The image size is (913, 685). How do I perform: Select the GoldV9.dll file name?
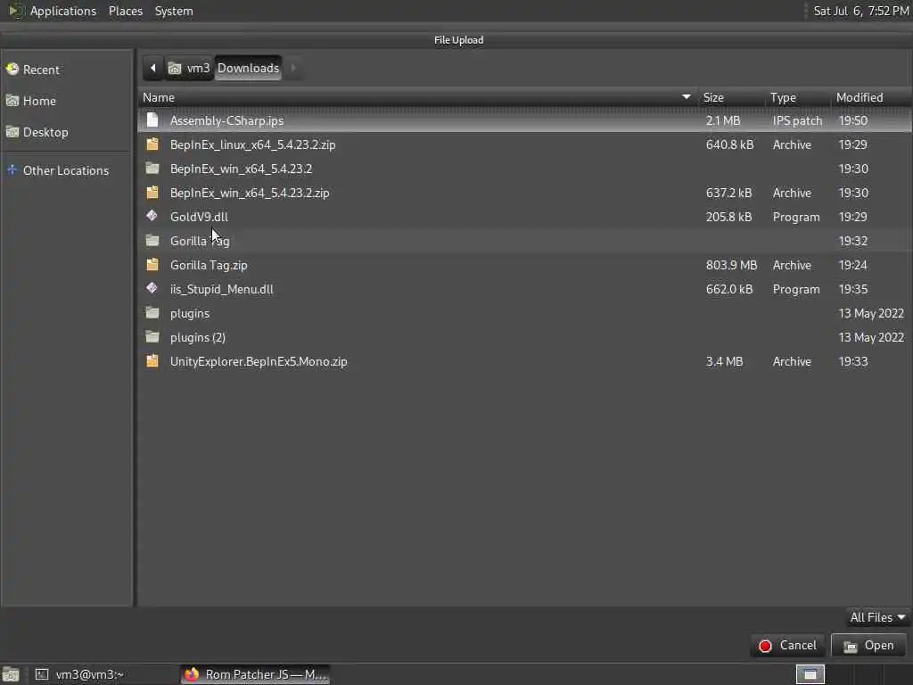tap(199, 217)
